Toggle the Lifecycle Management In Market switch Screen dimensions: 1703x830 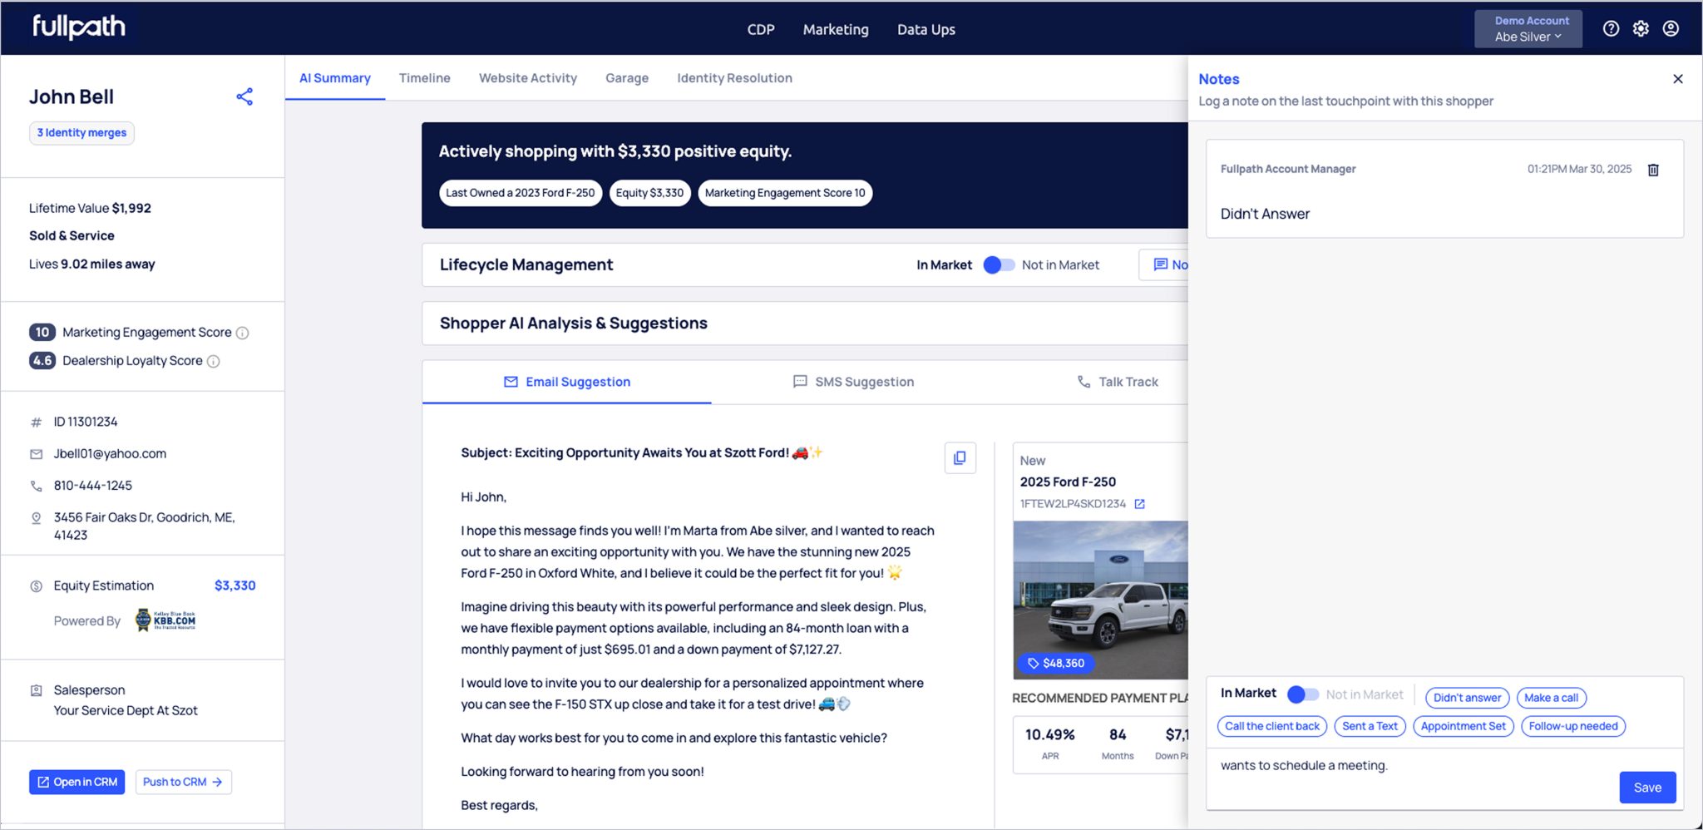point(999,264)
